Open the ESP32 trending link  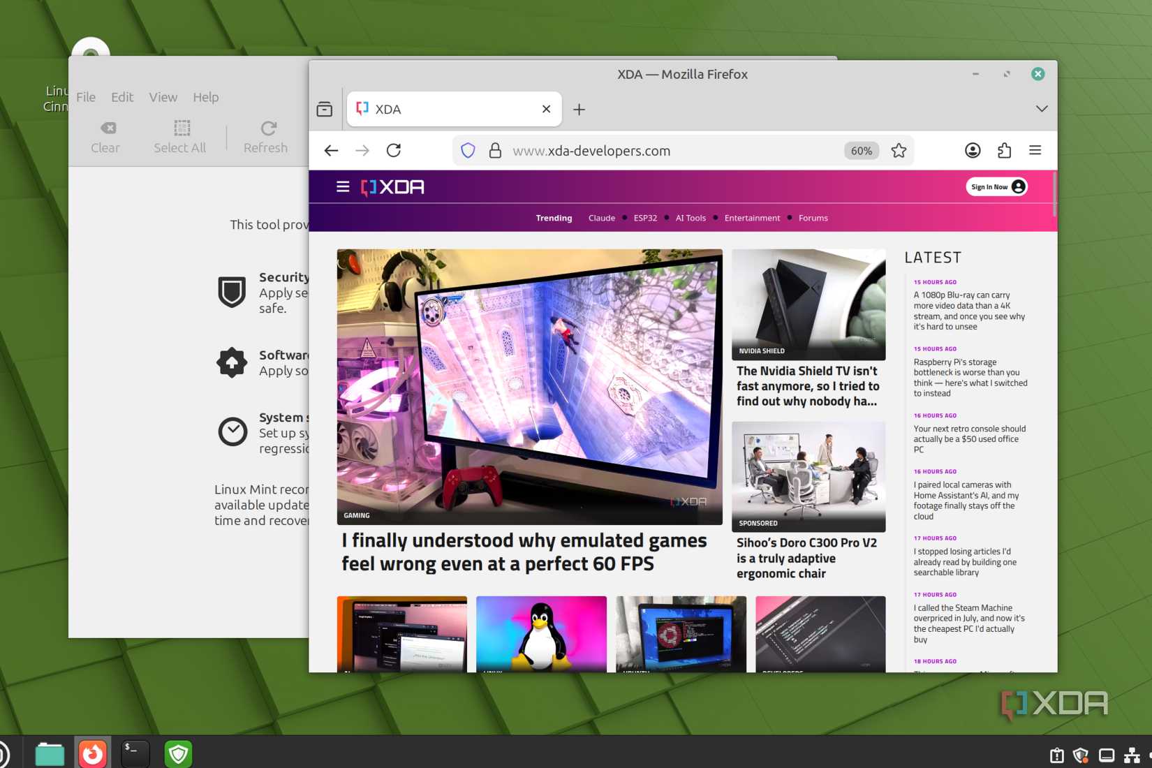645,218
